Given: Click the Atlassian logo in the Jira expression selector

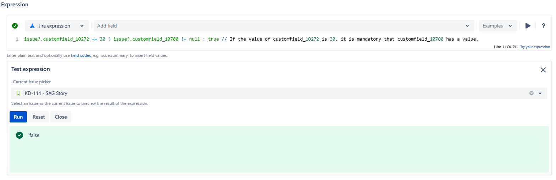Looking at the screenshot, I should (x=32, y=26).
